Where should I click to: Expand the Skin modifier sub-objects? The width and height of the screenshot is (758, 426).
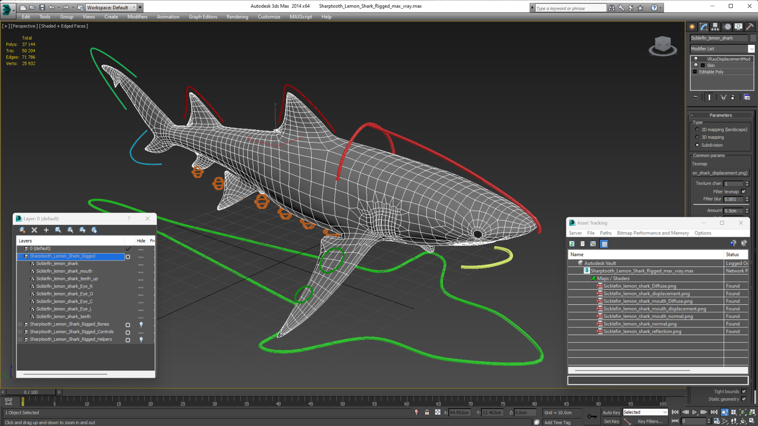(x=703, y=65)
